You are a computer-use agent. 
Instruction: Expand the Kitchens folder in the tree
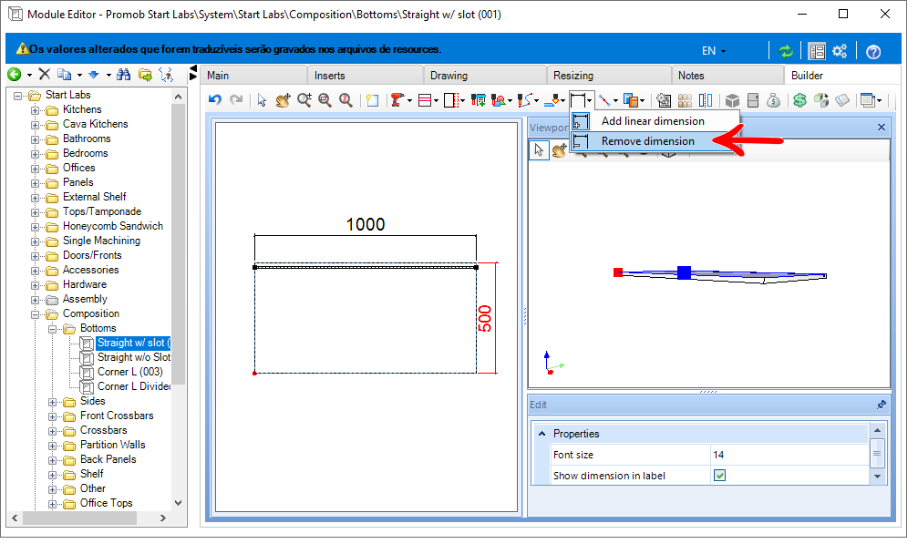pyautogui.click(x=36, y=109)
